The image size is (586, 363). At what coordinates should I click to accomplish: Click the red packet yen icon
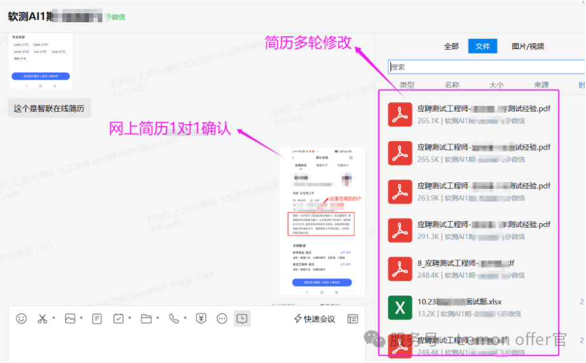point(201,318)
